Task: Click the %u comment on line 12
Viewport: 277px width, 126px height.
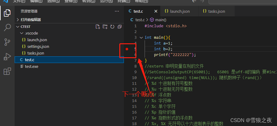Action: point(169,89)
